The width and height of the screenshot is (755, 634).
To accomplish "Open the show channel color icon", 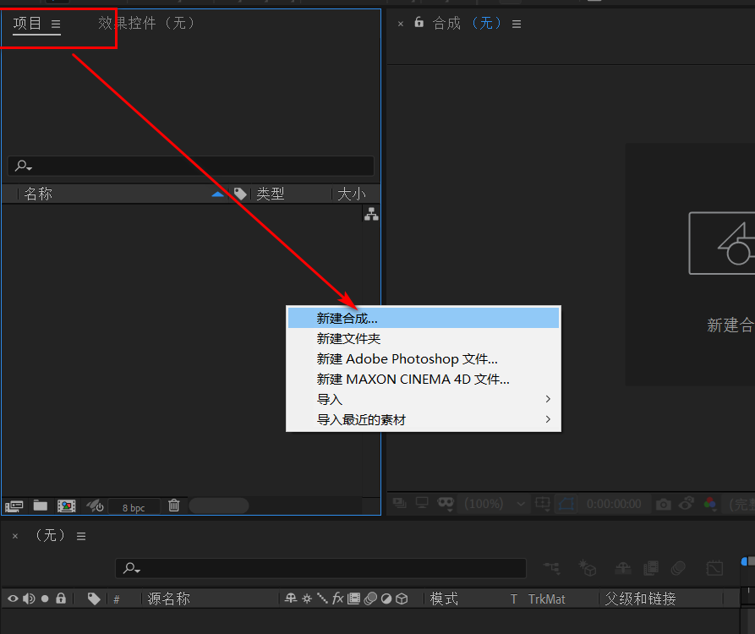I will (709, 504).
